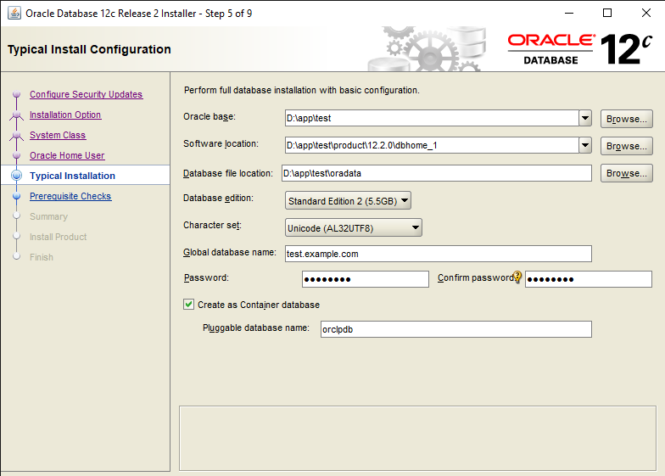Screen dimensions: 665x476
Task: Click the Password field
Action: [x=365, y=279]
